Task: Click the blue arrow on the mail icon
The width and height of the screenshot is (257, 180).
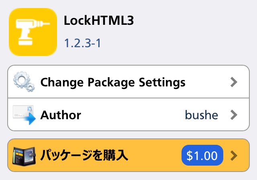Action: click(30, 119)
